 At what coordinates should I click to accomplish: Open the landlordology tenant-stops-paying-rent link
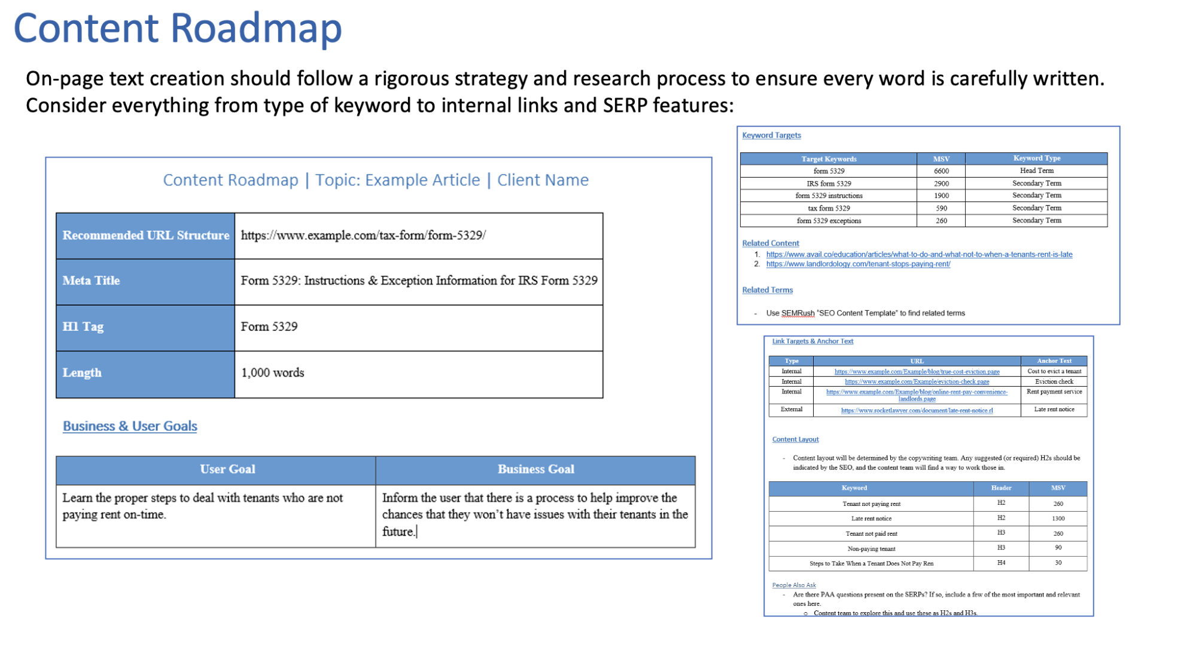pos(858,264)
